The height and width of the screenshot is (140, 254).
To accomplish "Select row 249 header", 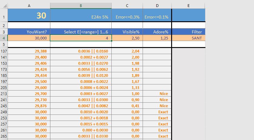I will click(4, 112).
